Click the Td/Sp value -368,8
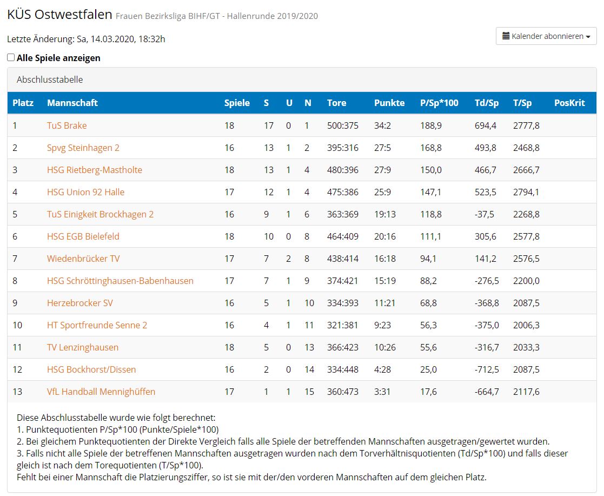 coord(487,303)
